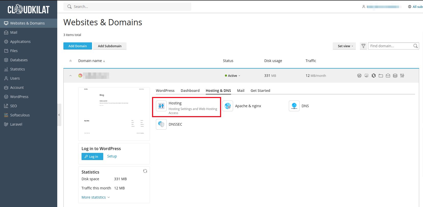Click the Traffic column header

point(311,61)
